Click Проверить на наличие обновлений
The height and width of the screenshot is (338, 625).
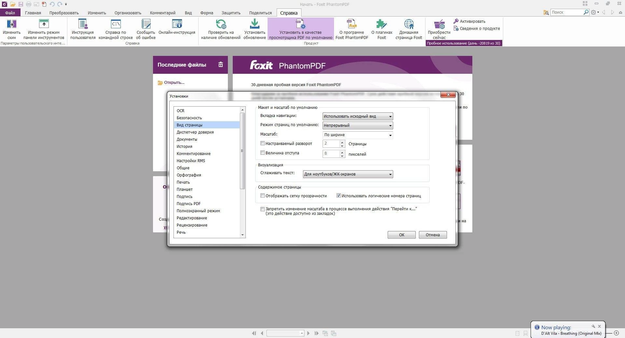point(221,29)
